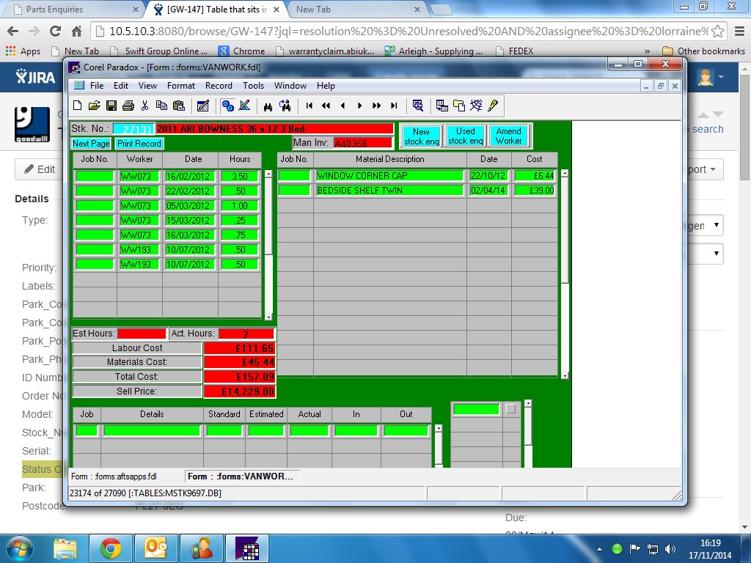The height and width of the screenshot is (563, 751).
Task: Tick the small checkbox beside bottom-right green field
Action: [510, 409]
